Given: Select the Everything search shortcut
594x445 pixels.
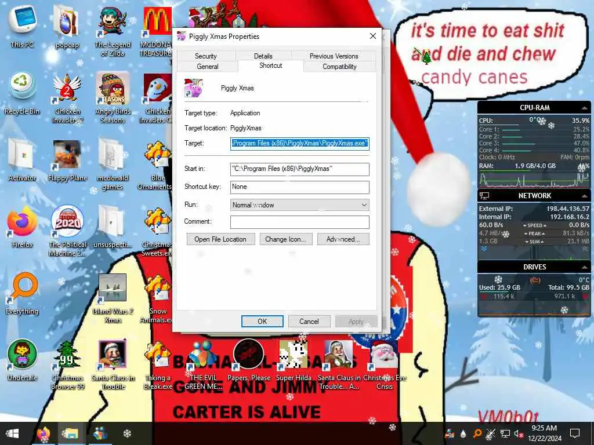Looking at the screenshot, I should [x=22, y=293].
